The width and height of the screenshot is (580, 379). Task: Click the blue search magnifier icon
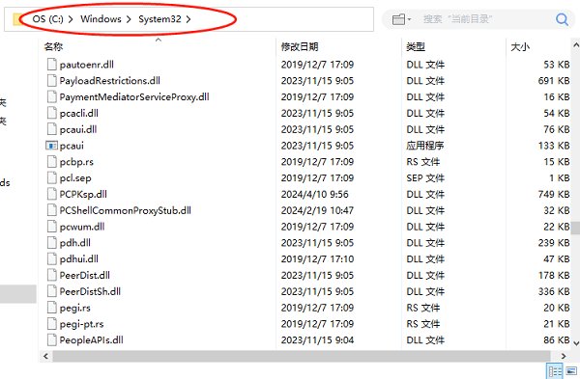[x=562, y=19]
